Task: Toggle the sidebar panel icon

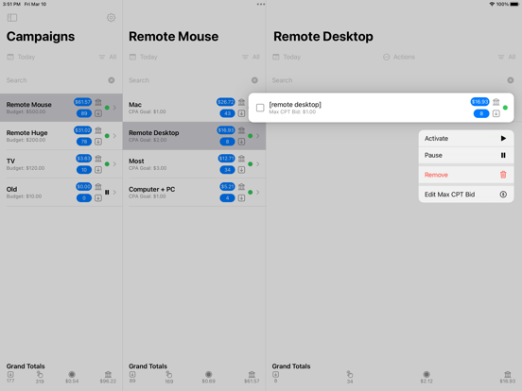Action: click(12, 17)
